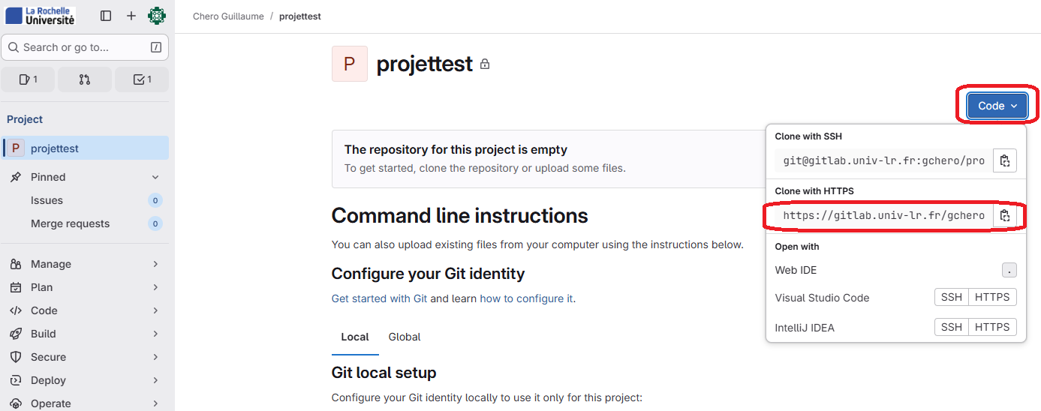Open Visual Studio Code with HTTPS
This screenshot has width=1041, height=411.
(991, 297)
